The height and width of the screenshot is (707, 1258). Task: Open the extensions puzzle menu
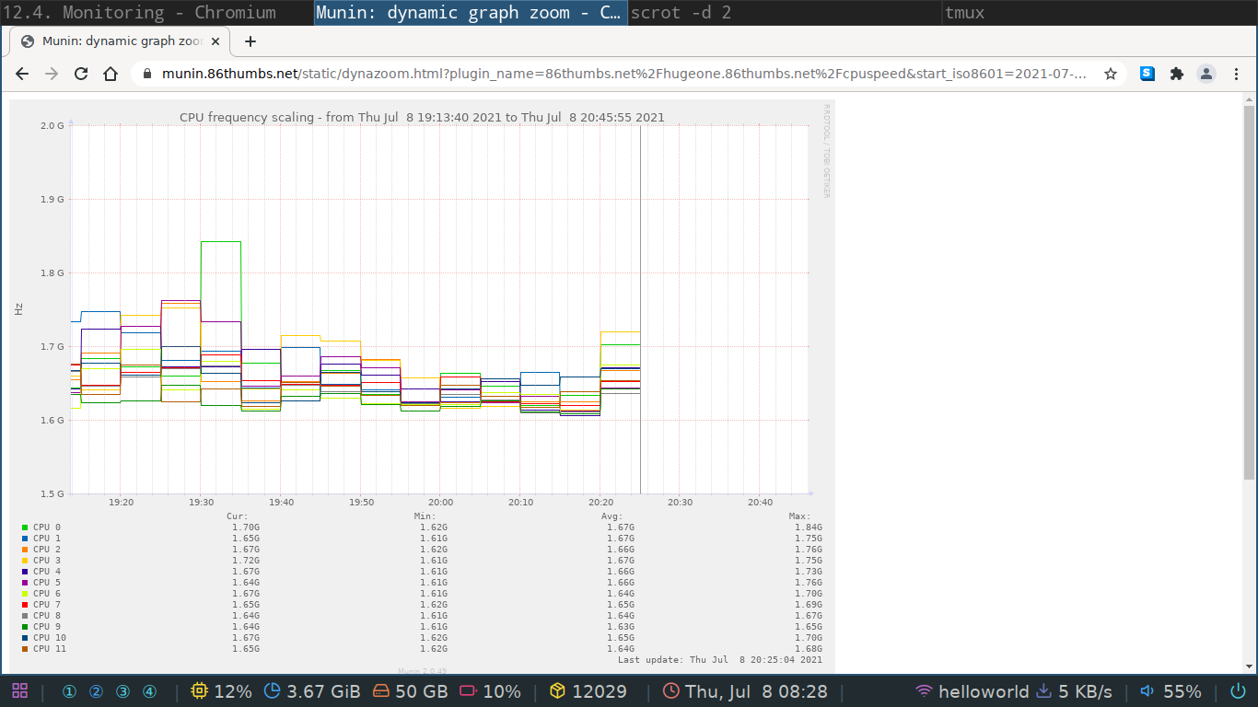pyautogui.click(x=1177, y=74)
